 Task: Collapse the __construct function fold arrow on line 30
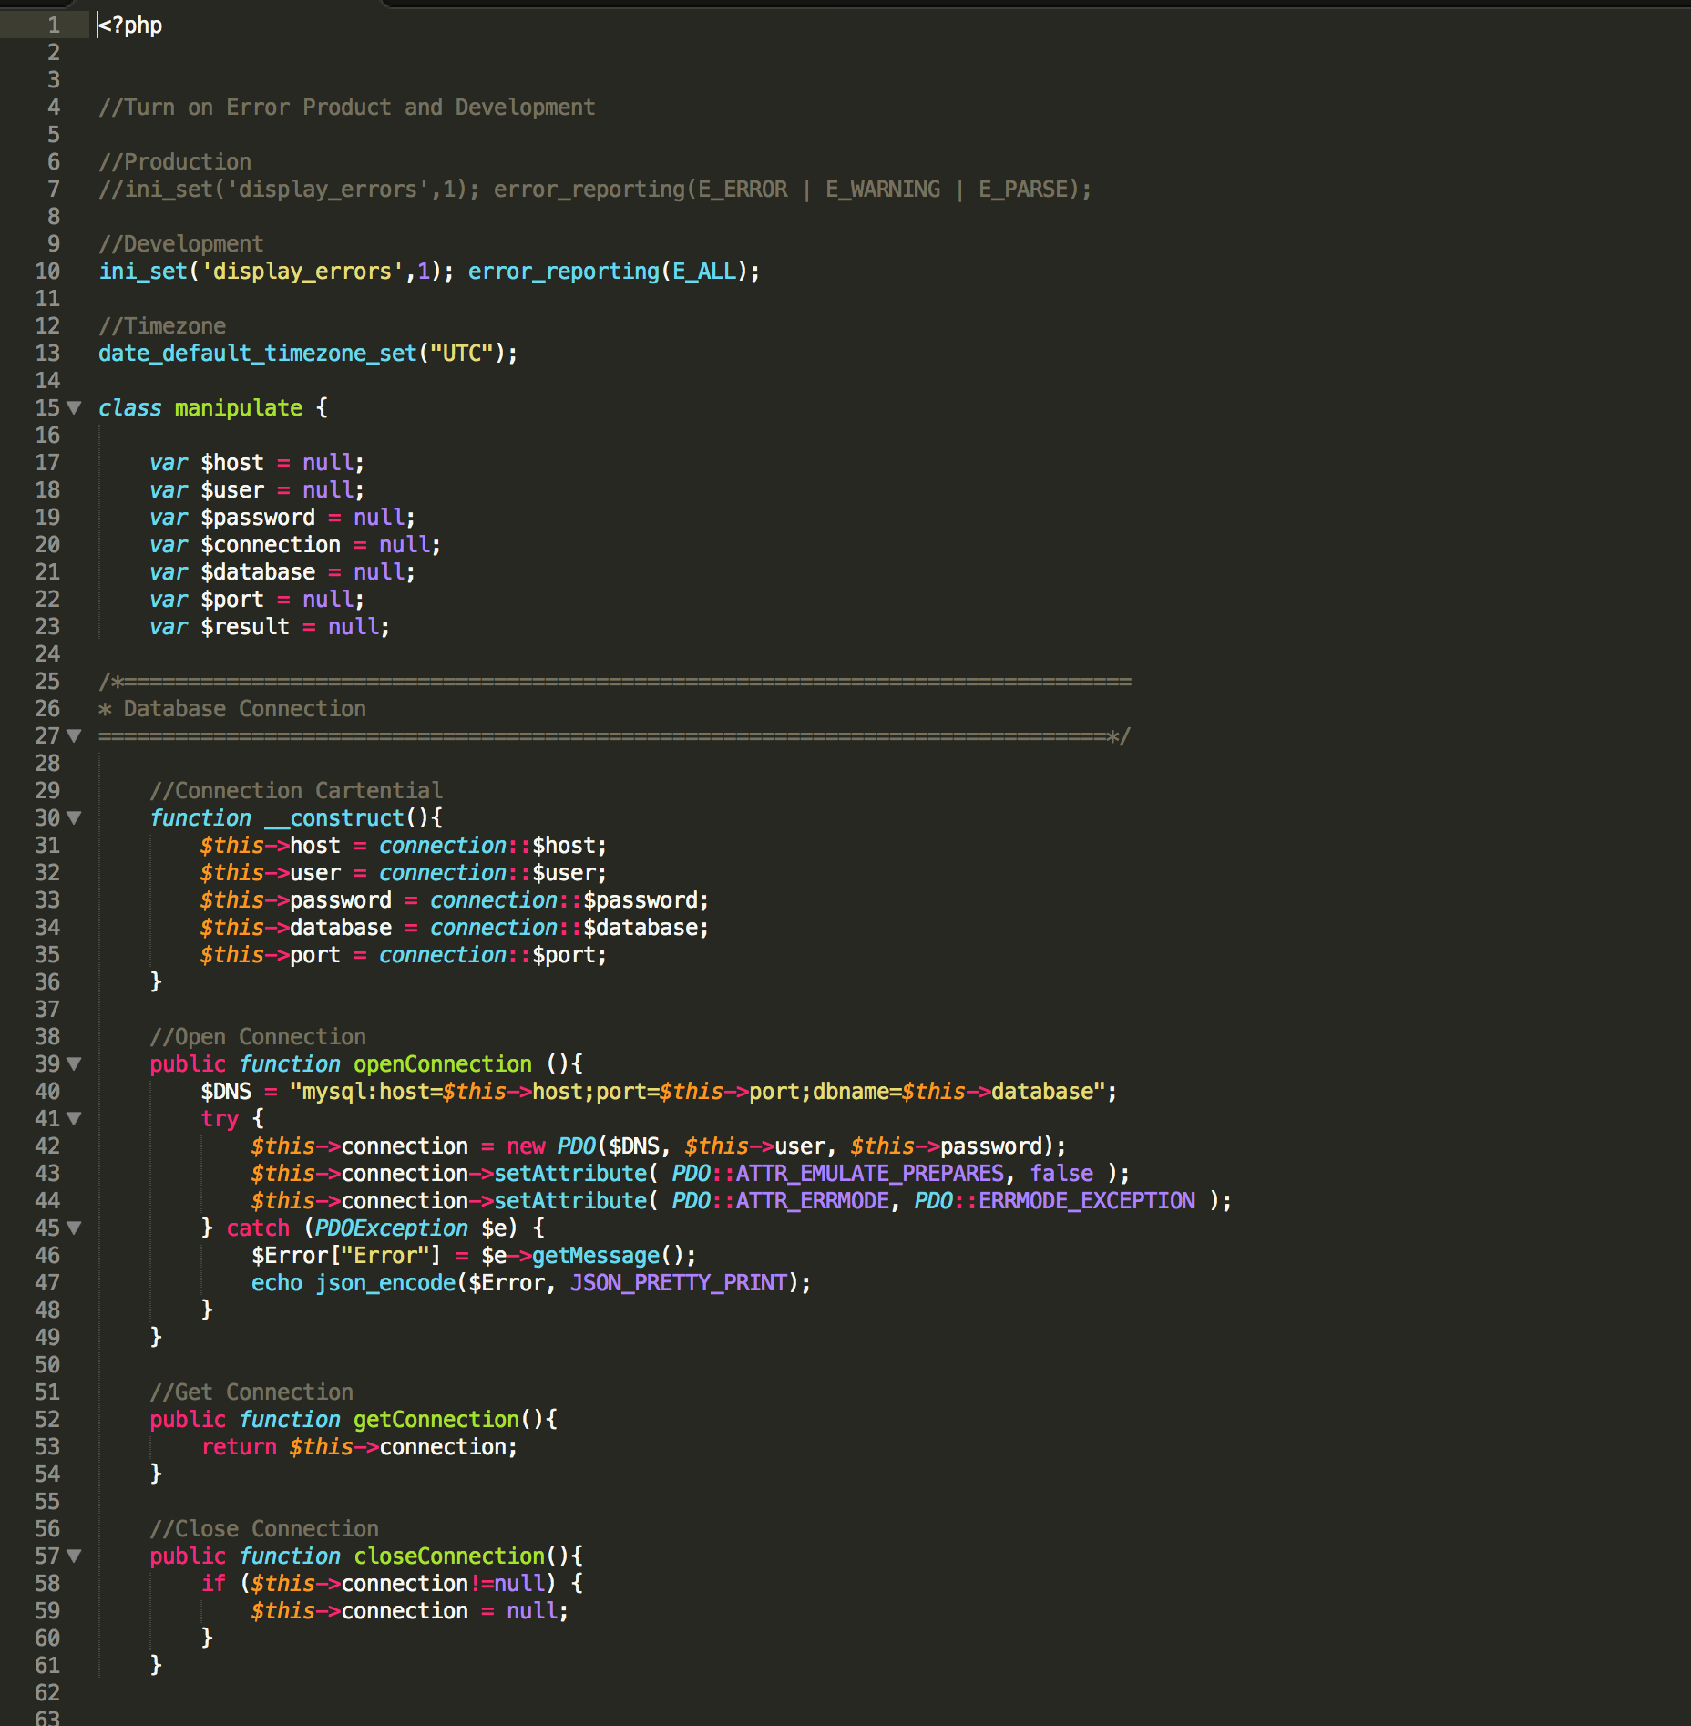(x=74, y=817)
